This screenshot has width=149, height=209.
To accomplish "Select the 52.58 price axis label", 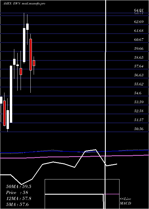I will tap(139, 111).
